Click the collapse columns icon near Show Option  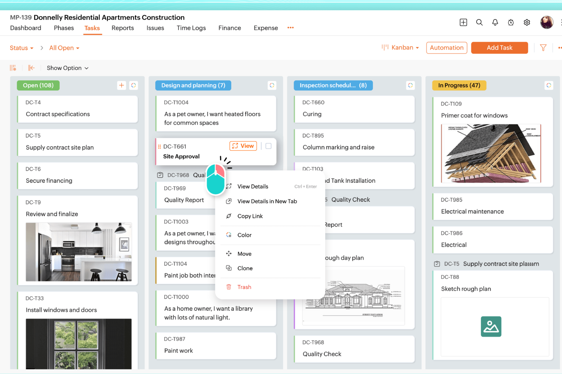click(x=32, y=68)
